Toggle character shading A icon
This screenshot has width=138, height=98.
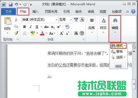coord(76,33)
